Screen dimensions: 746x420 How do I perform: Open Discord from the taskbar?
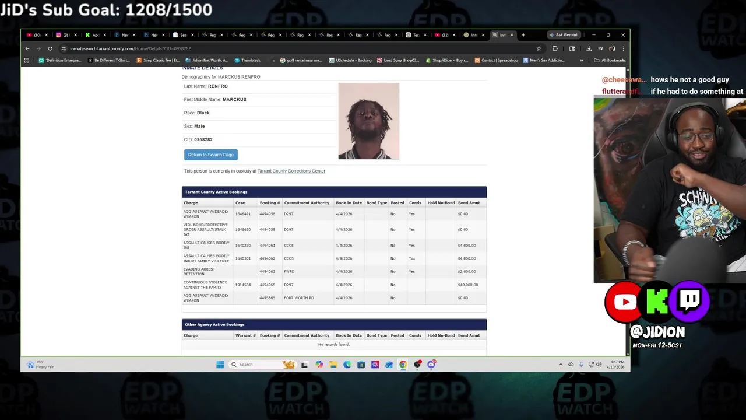coord(431,365)
